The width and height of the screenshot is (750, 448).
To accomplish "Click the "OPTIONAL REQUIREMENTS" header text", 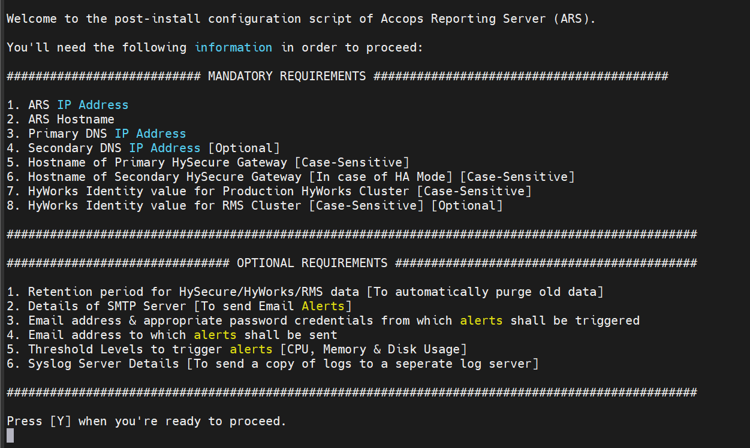I will (x=312, y=263).
